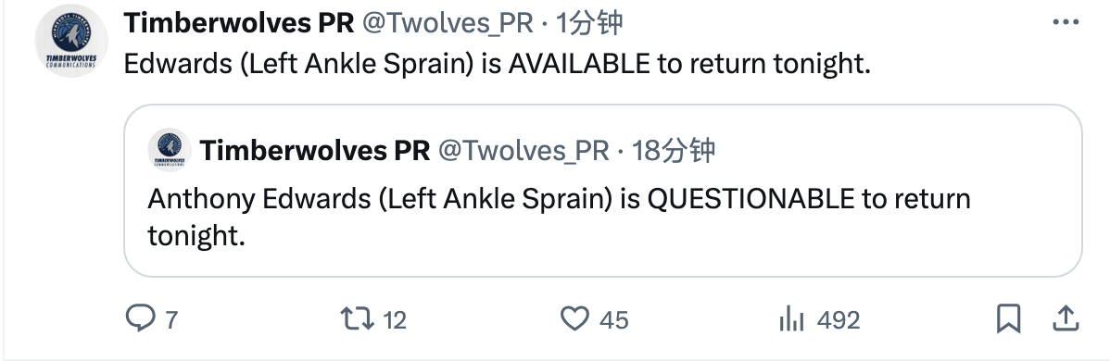Like the tweet with the heart icon
Image resolution: width=1110 pixels, height=361 pixels.
point(574,319)
